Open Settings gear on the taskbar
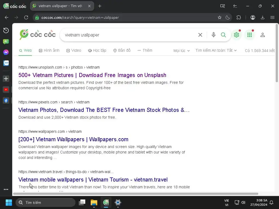This screenshot has height=209, width=279. (118, 202)
